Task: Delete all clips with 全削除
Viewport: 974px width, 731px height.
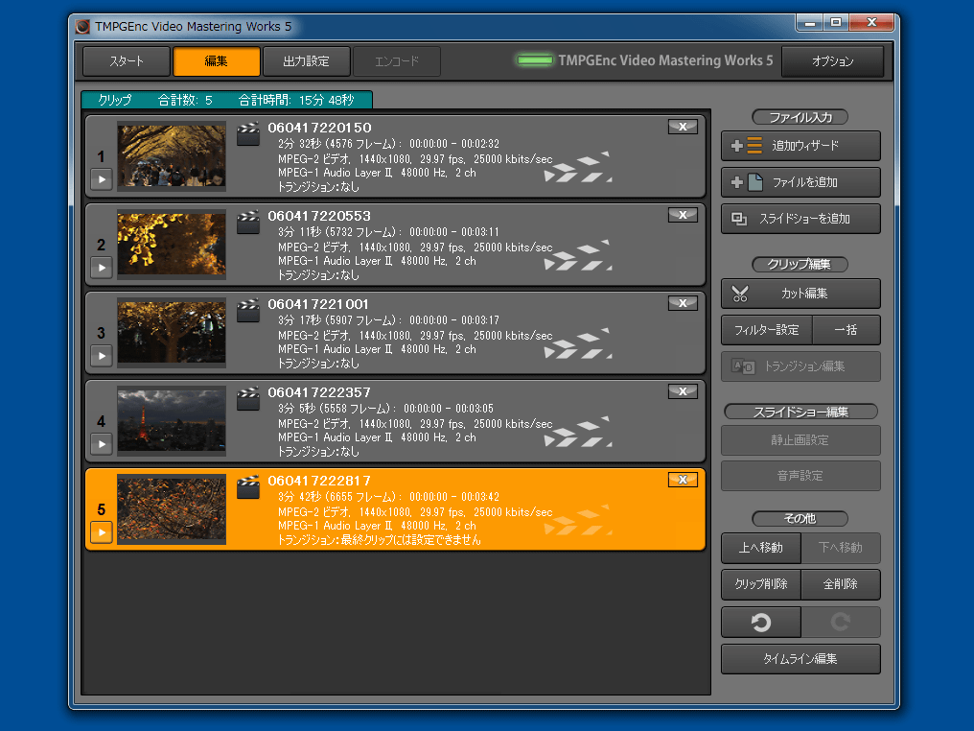Action: coord(841,584)
